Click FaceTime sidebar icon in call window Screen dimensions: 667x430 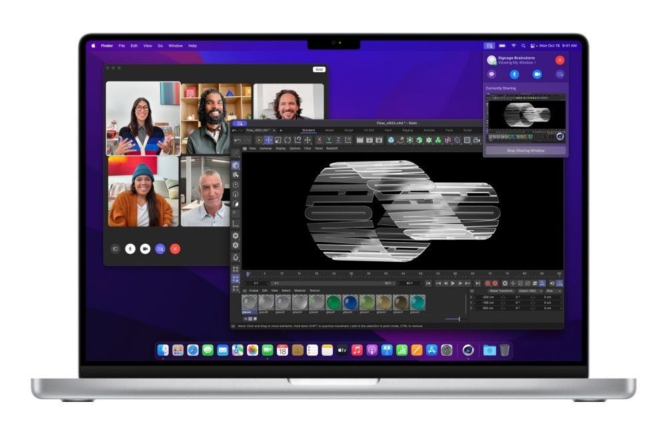point(115,248)
